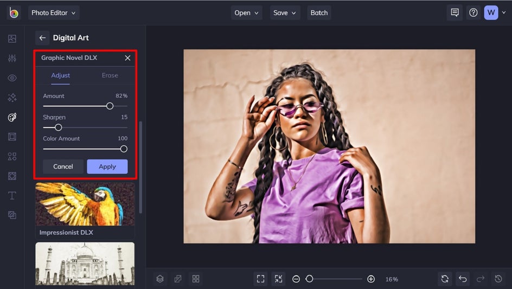Viewport: 512px width, 289px height.
Task: Open the help question mark icon
Action: (473, 12)
